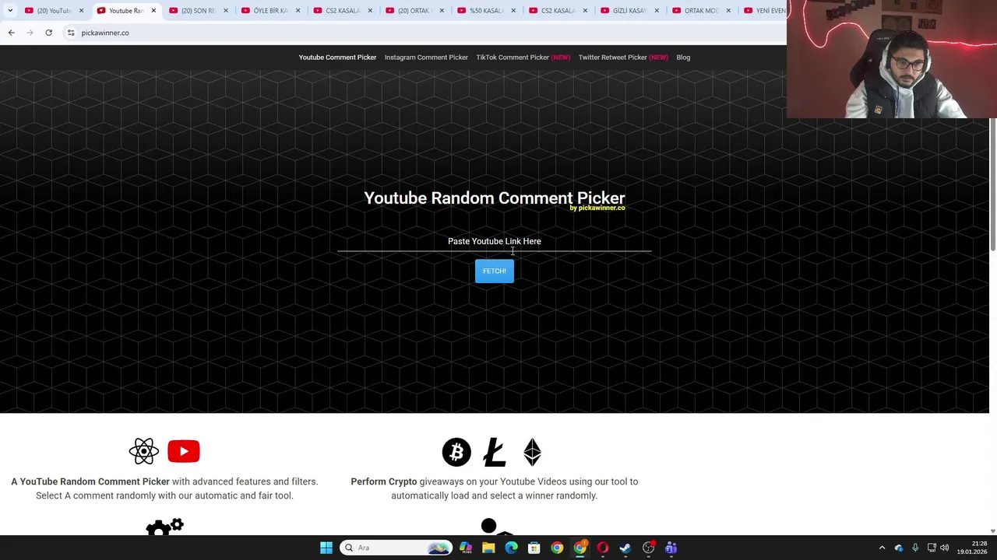Open the active Chrome profile window icon
This screenshot has height=560, width=997.
(x=580, y=548)
